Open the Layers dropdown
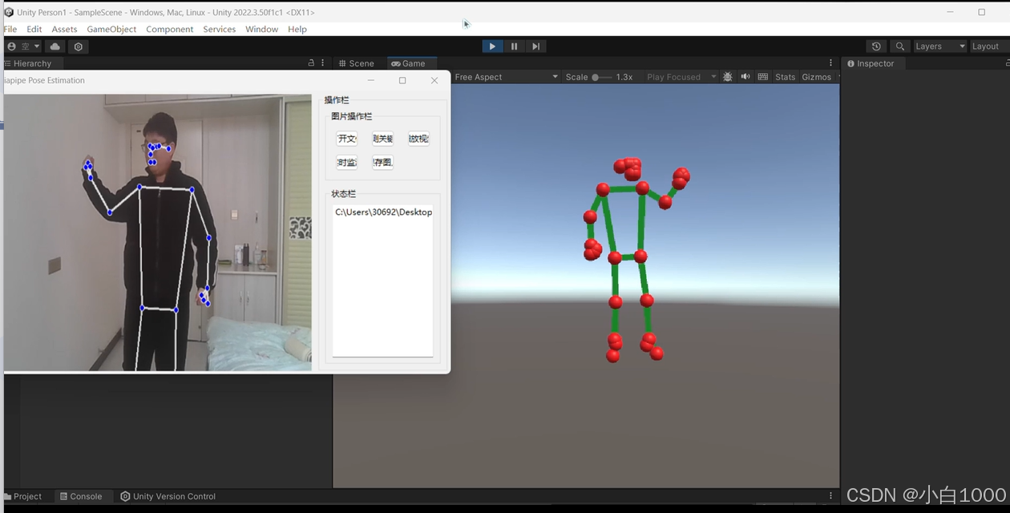The height and width of the screenshot is (513, 1010). point(939,46)
